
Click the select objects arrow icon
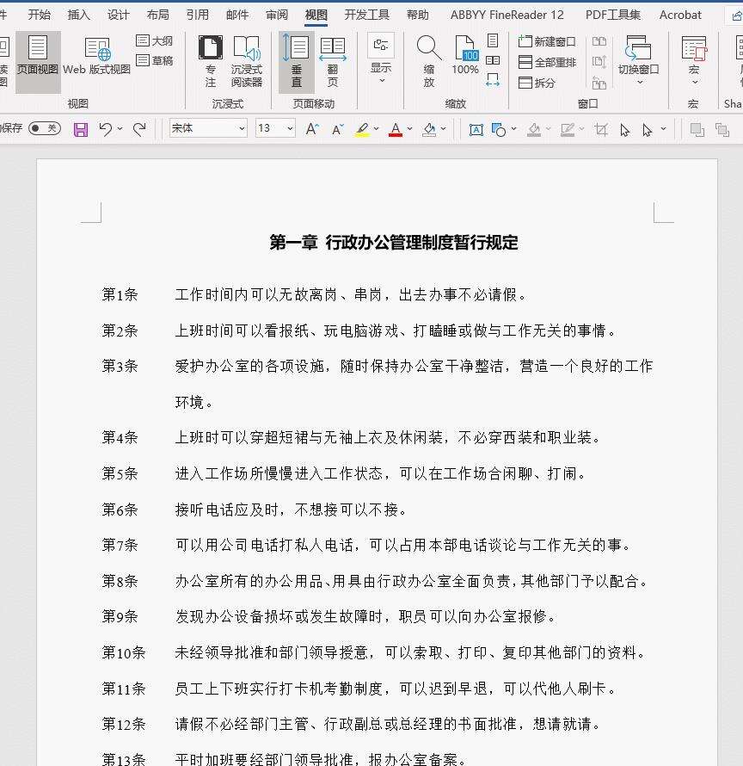625,130
